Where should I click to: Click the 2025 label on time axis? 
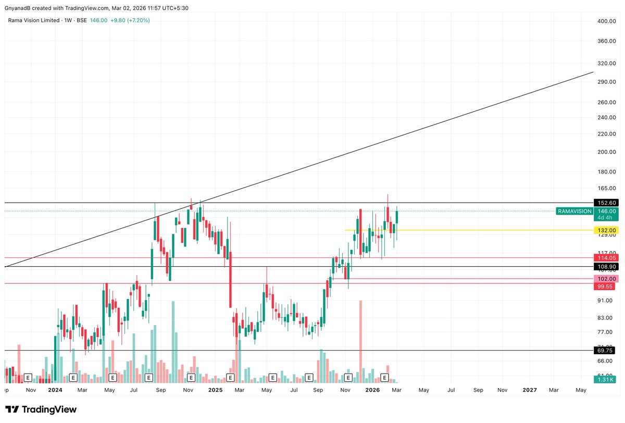click(215, 390)
